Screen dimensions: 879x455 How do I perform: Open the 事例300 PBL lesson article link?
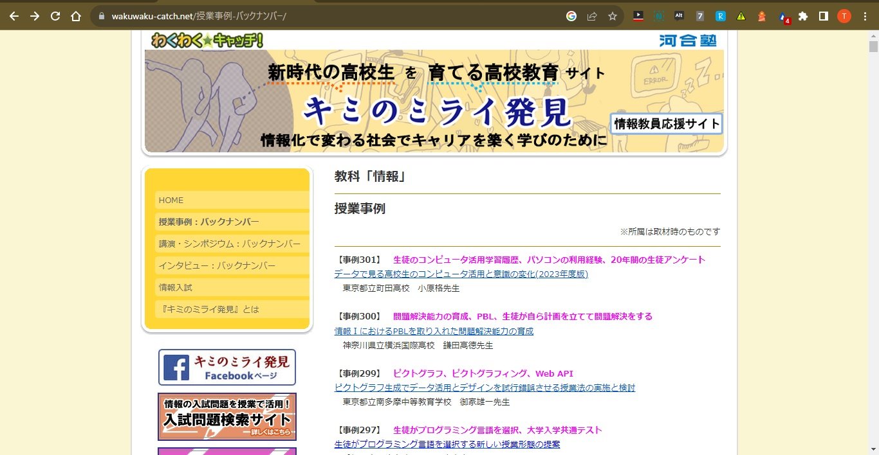point(432,330)
